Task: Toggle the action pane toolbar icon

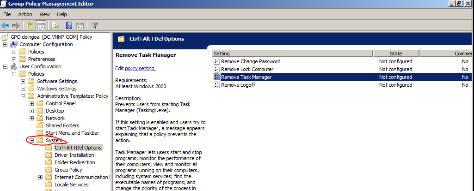Action: coord(80,26)
